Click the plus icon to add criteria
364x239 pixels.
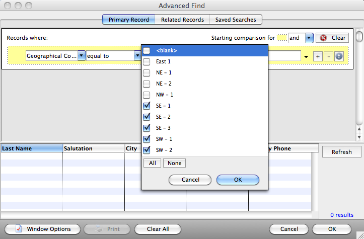click(318, 56)
